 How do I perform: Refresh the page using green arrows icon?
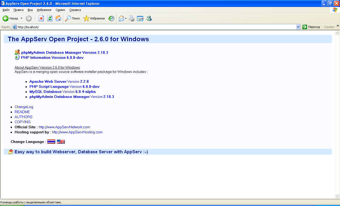tap(50, 18)
